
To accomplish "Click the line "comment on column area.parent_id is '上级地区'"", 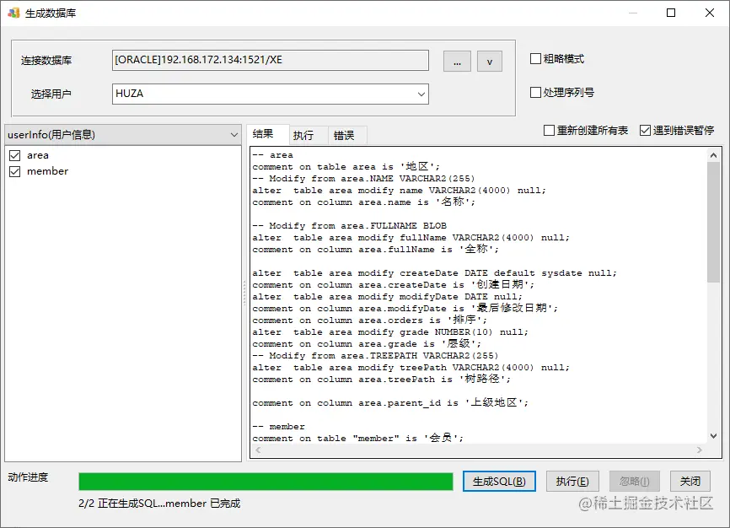I will [x=390, y=403].
